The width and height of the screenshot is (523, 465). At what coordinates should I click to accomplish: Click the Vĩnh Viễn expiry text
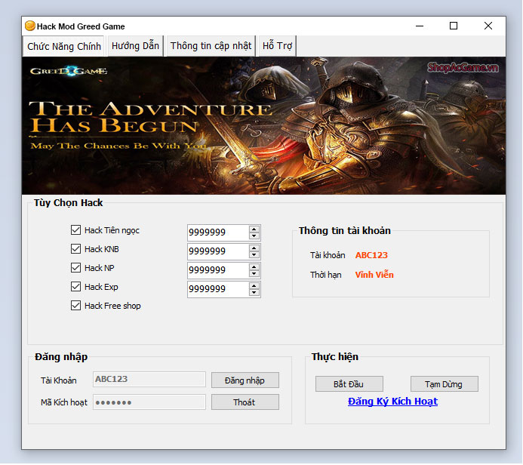pyautogui.click(x=374, y=275)
